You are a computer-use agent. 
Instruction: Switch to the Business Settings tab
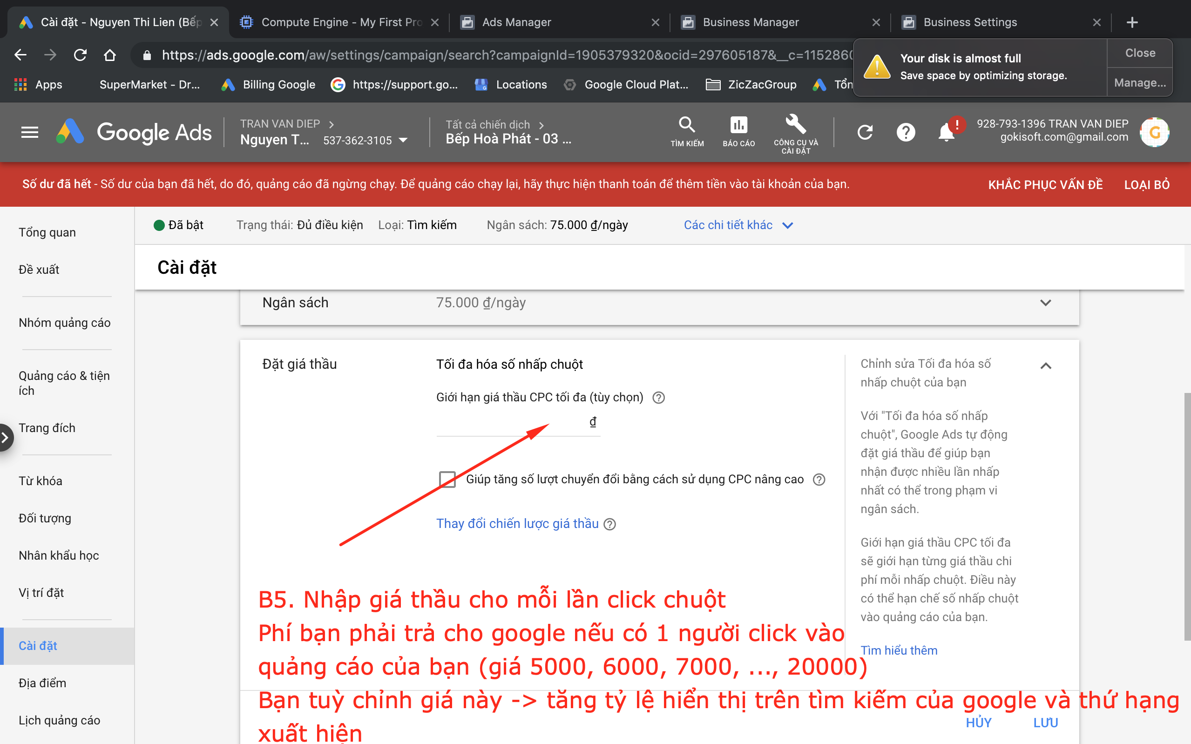click(1001, 22)
